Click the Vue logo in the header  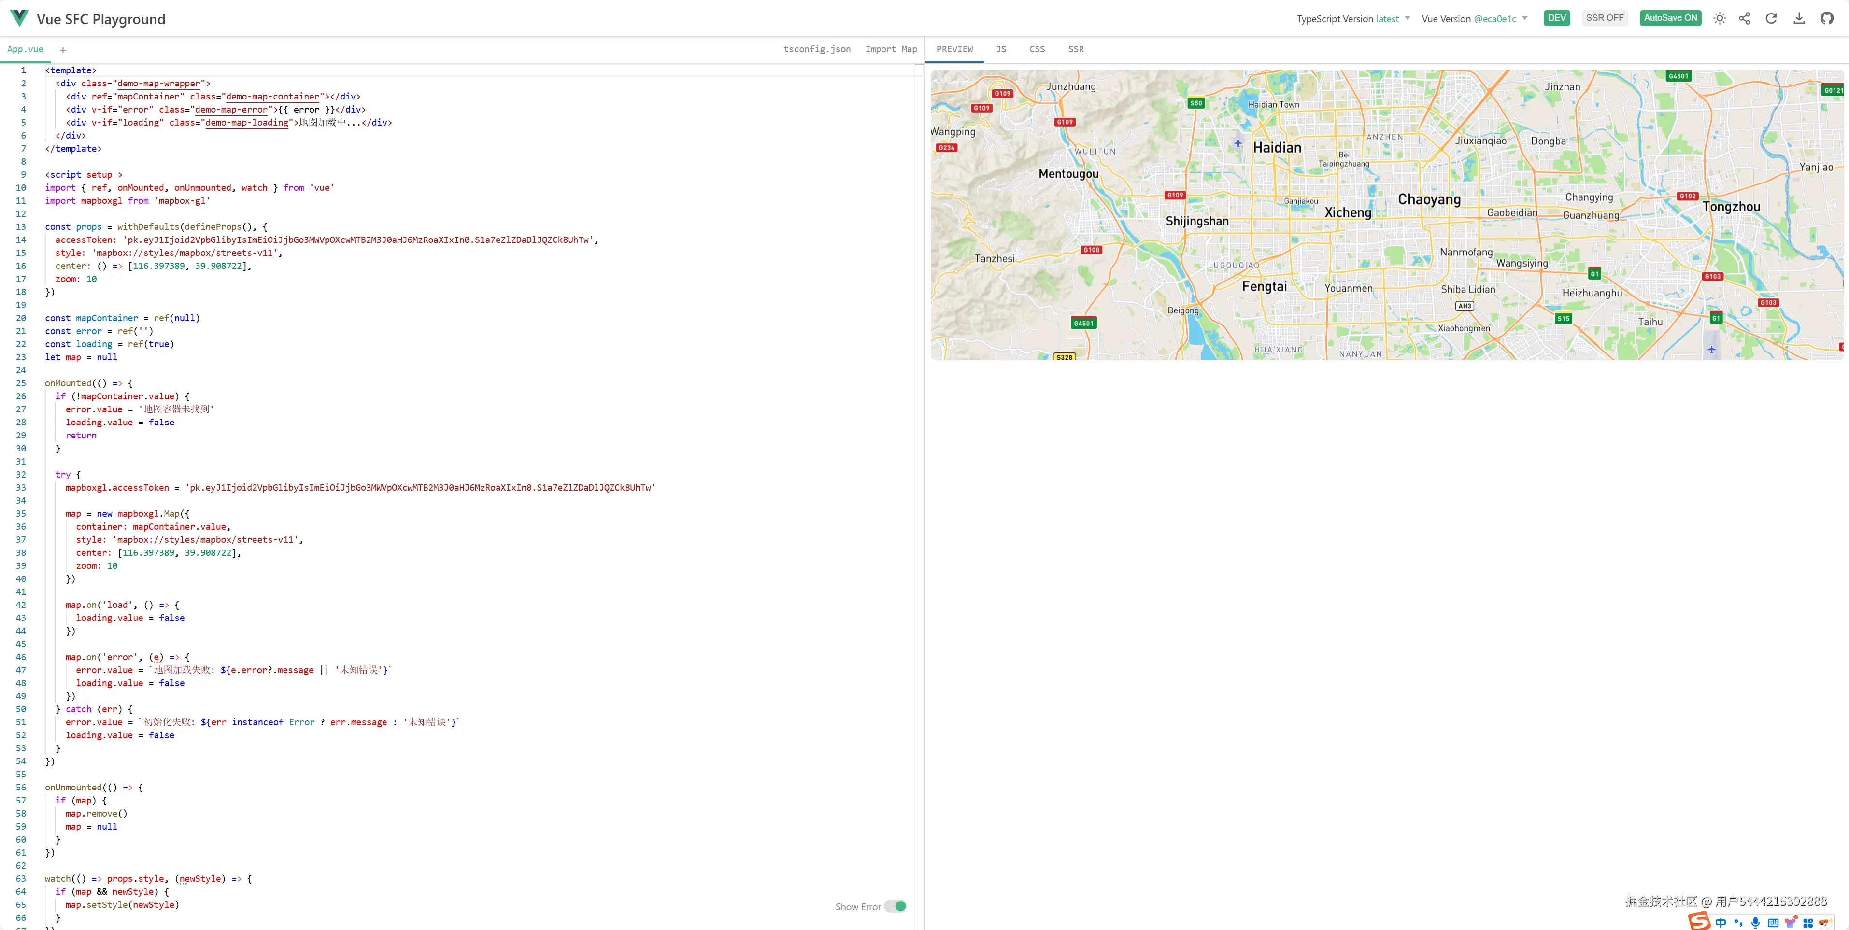click(x=19, y=17)
